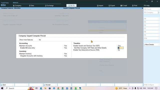Image resolution: width=160 pixels, height=90 pixels.
Task: Click the Inventory section heading
Action: [x=23, y=51]
